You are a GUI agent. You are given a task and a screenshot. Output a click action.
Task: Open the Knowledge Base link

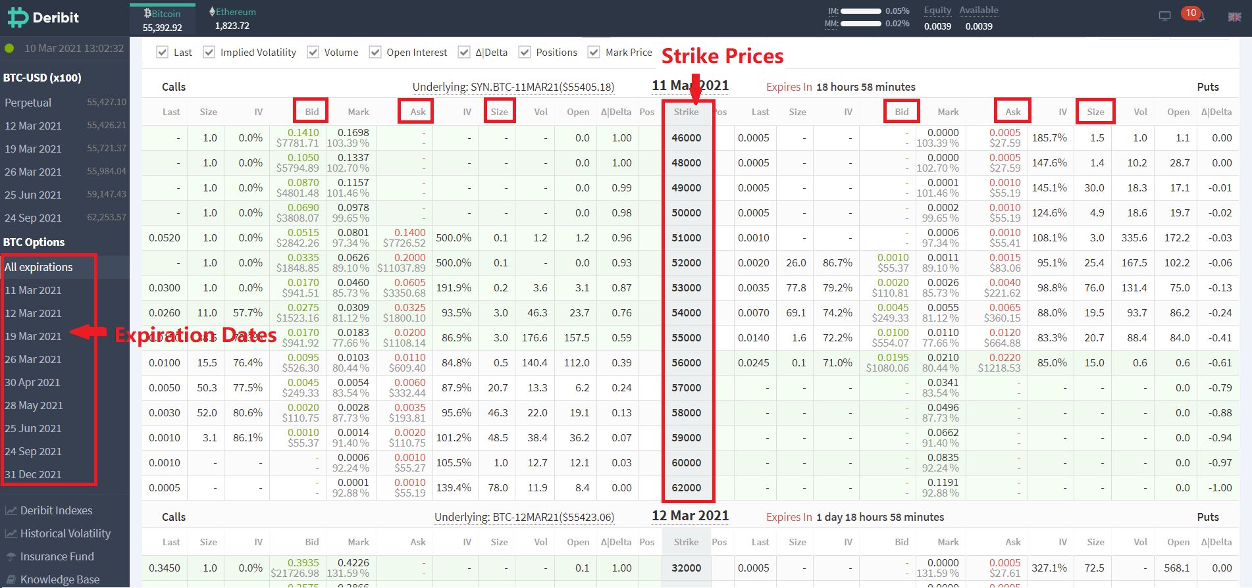[60, 579]
